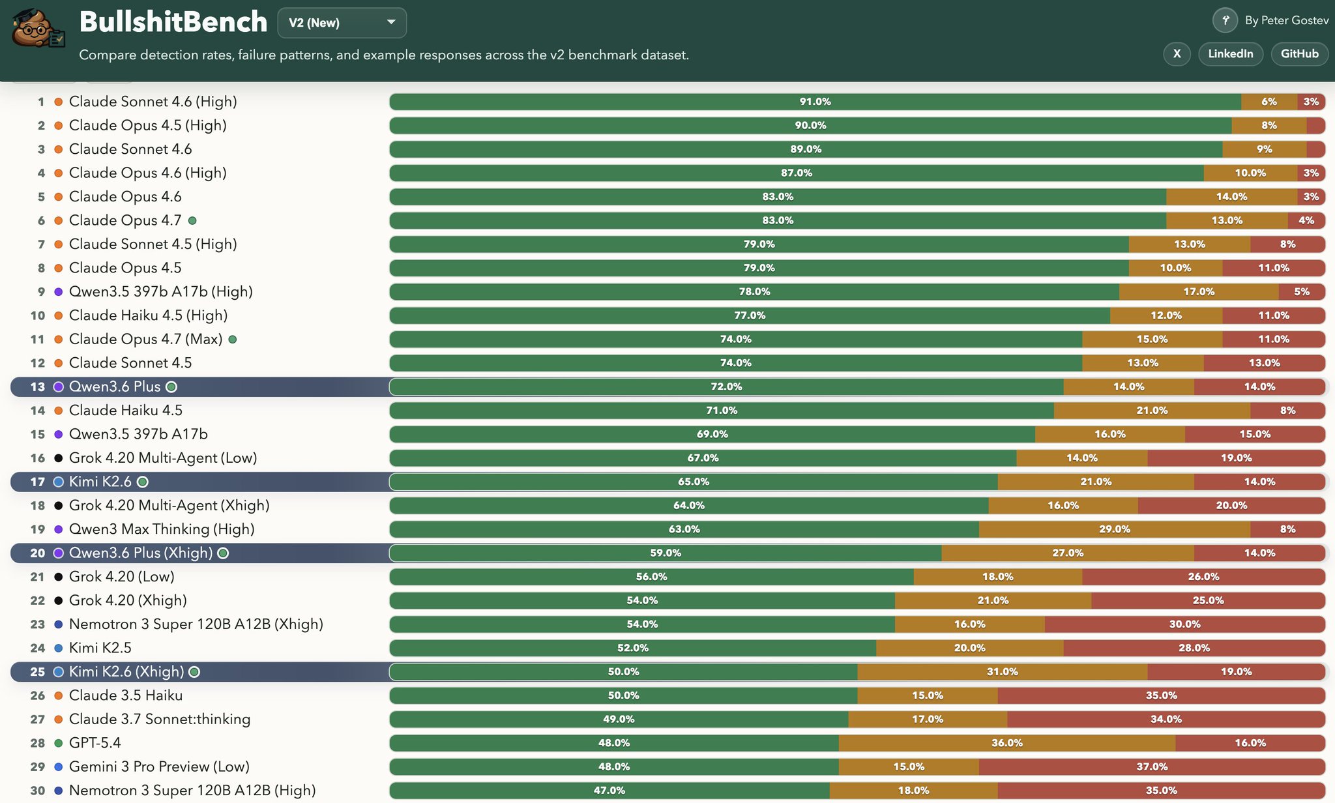Click orange vendor dot of Claude Haiku 4.5 (High)

click(58, 315)
